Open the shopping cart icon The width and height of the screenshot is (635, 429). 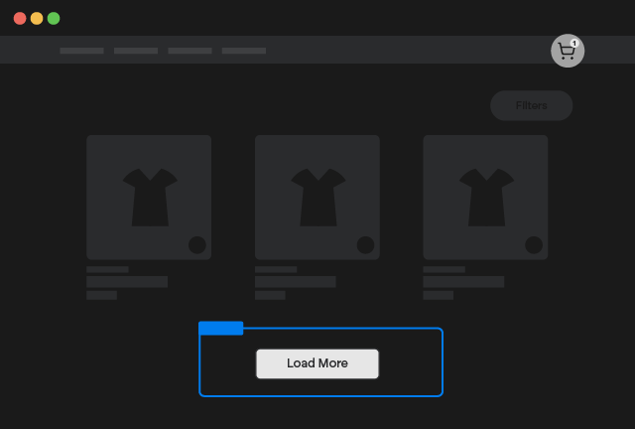pos(567,51)
